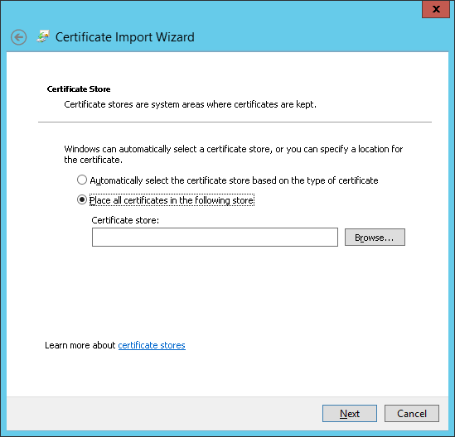Click the empty gray footer bar left of Next
455x437 pixels.
click(x=164, y=414)
